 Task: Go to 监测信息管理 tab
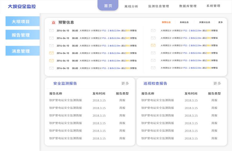(159, 6)
